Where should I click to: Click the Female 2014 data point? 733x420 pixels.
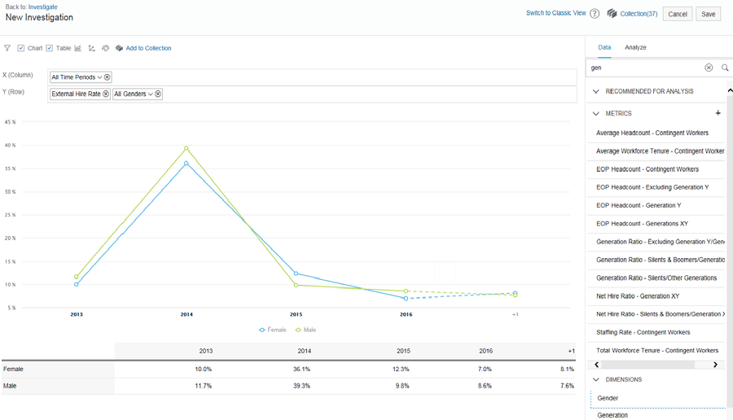pyautogui.click(x=186, y=164)
